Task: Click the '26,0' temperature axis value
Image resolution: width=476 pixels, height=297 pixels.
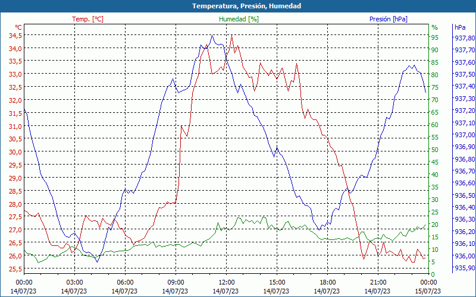Action: (15, 255)
